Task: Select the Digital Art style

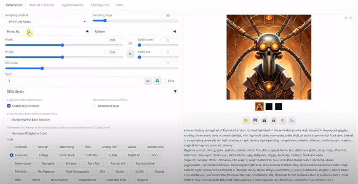Action: click(131, 155)
